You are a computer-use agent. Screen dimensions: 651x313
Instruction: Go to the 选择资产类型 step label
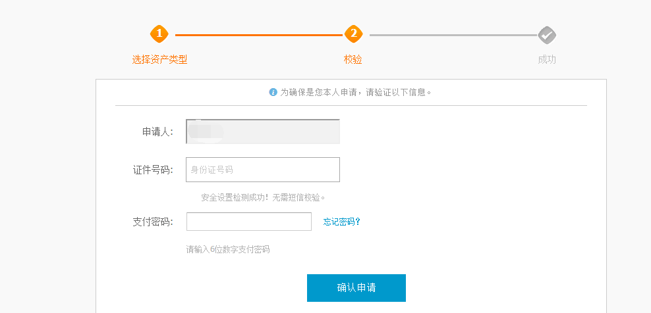[x=159, y=60]
